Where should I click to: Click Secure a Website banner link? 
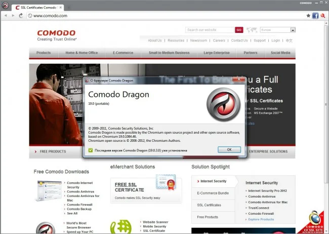[x=266, y=109]
